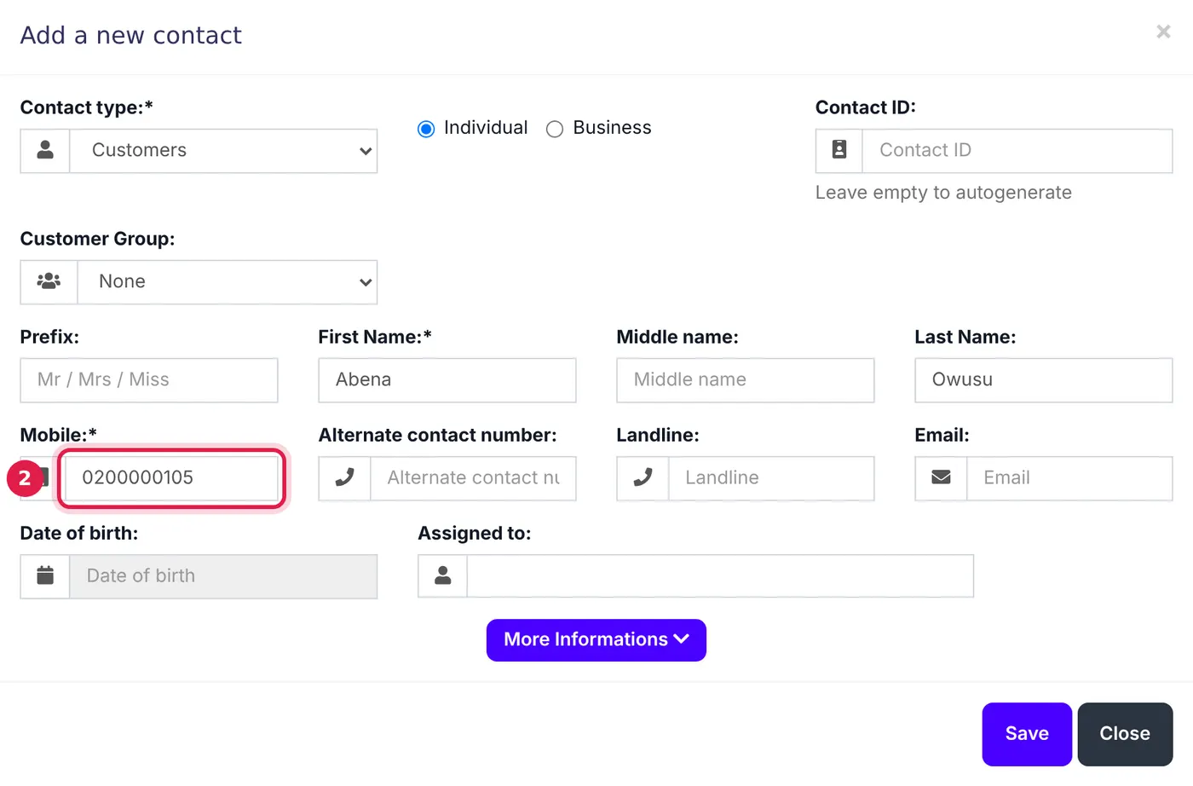
Task: Click the 'Date of birth:' label
Action: coord(79,534)
